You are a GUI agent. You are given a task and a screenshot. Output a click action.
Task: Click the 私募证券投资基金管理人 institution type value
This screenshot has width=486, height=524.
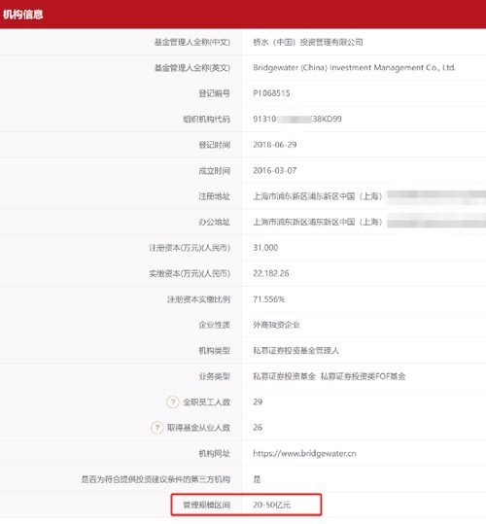(x=295, y=351)
